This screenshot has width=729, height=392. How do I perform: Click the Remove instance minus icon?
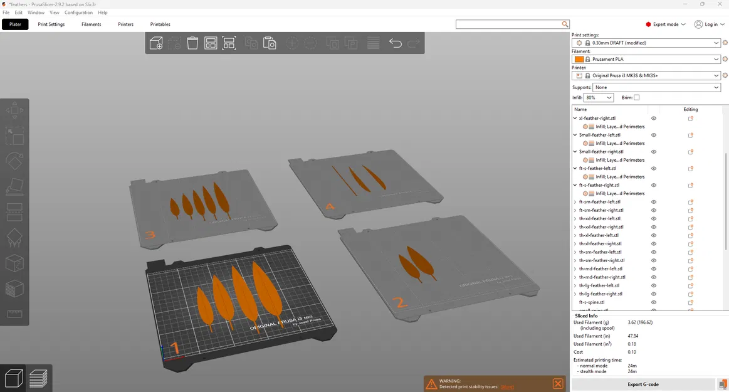pyautogui.click(x=310, y=43)
